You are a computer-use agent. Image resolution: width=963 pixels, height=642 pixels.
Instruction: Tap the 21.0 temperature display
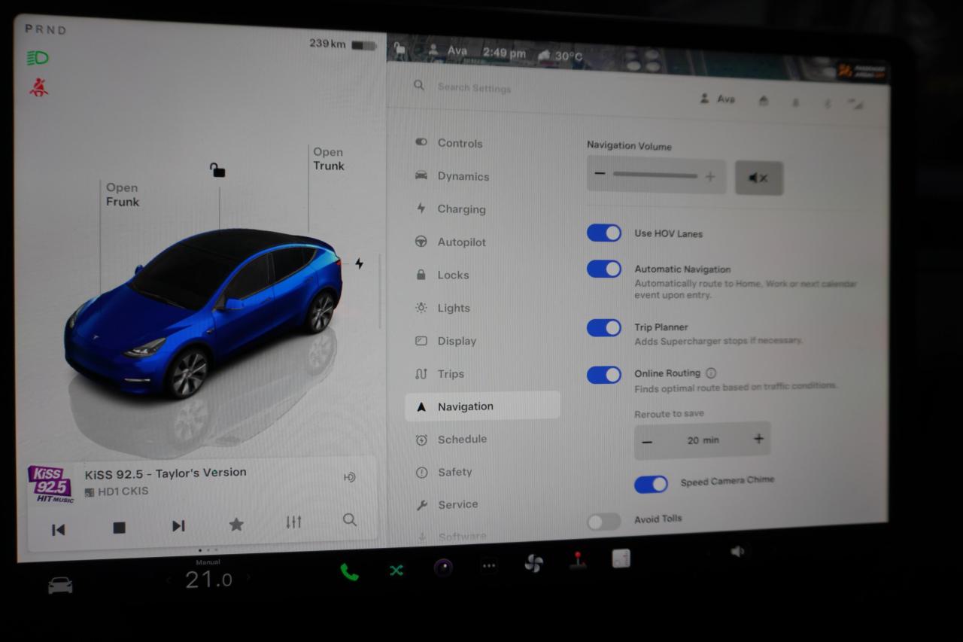point(208,579)
